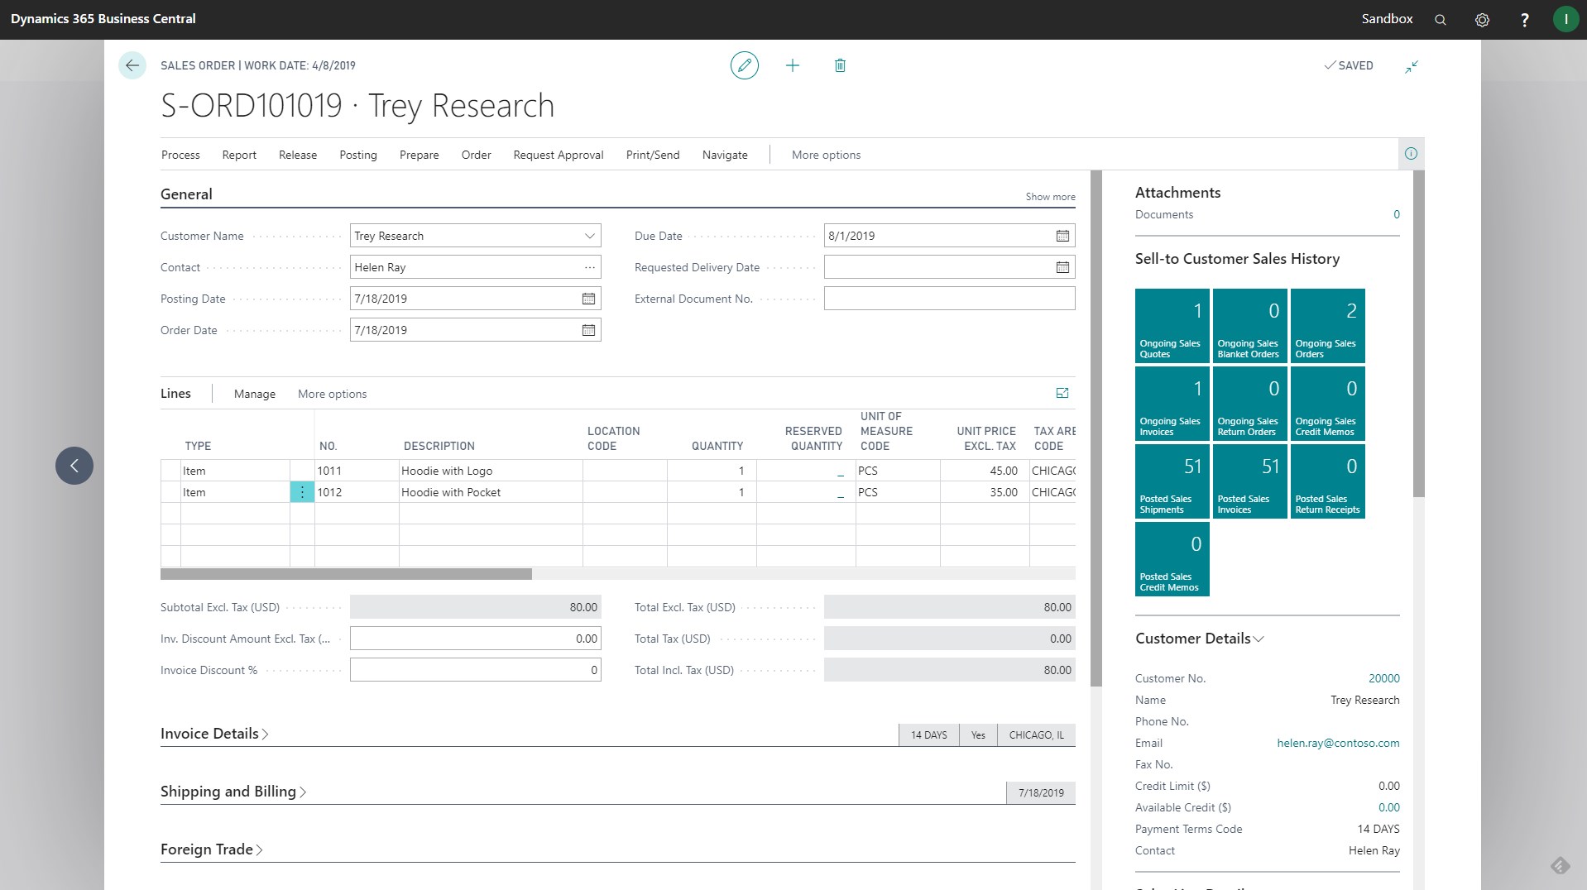Open the Prepare menu
This screenshot has width=1587, height=890.
point(420,155)
